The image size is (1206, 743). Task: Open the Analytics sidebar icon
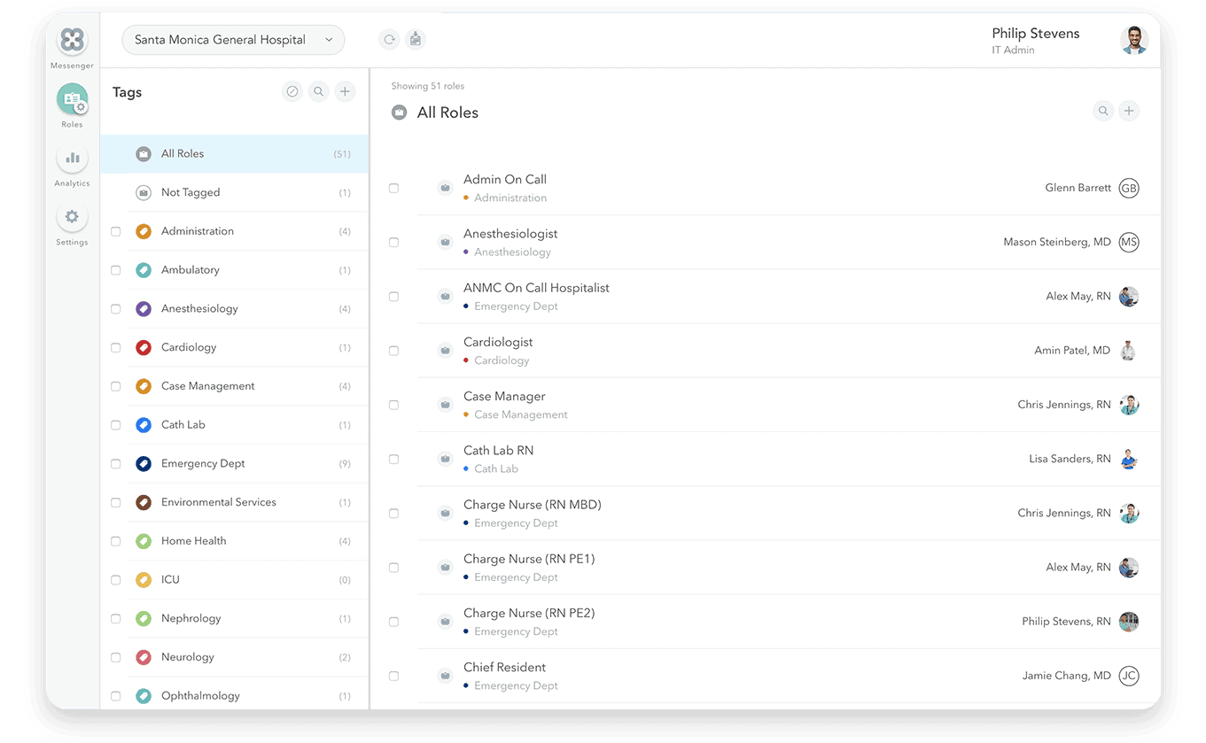[72, 159]
